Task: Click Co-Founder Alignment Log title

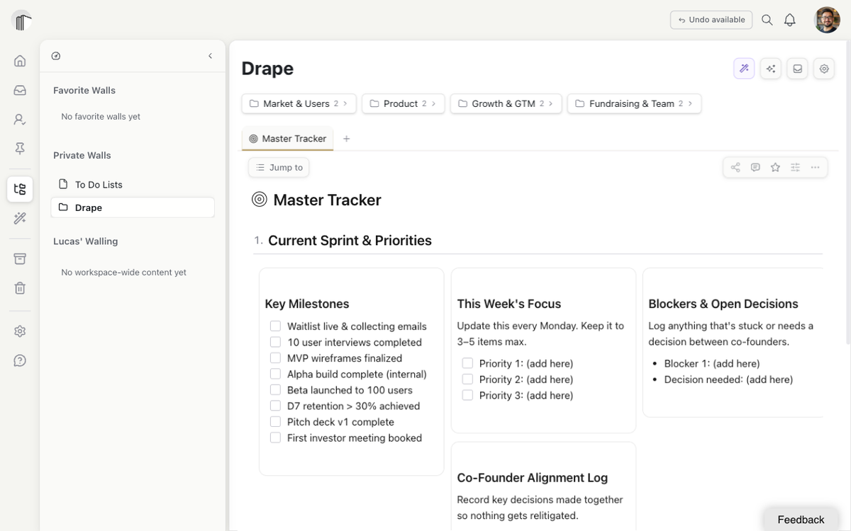Action: [533, 478]
